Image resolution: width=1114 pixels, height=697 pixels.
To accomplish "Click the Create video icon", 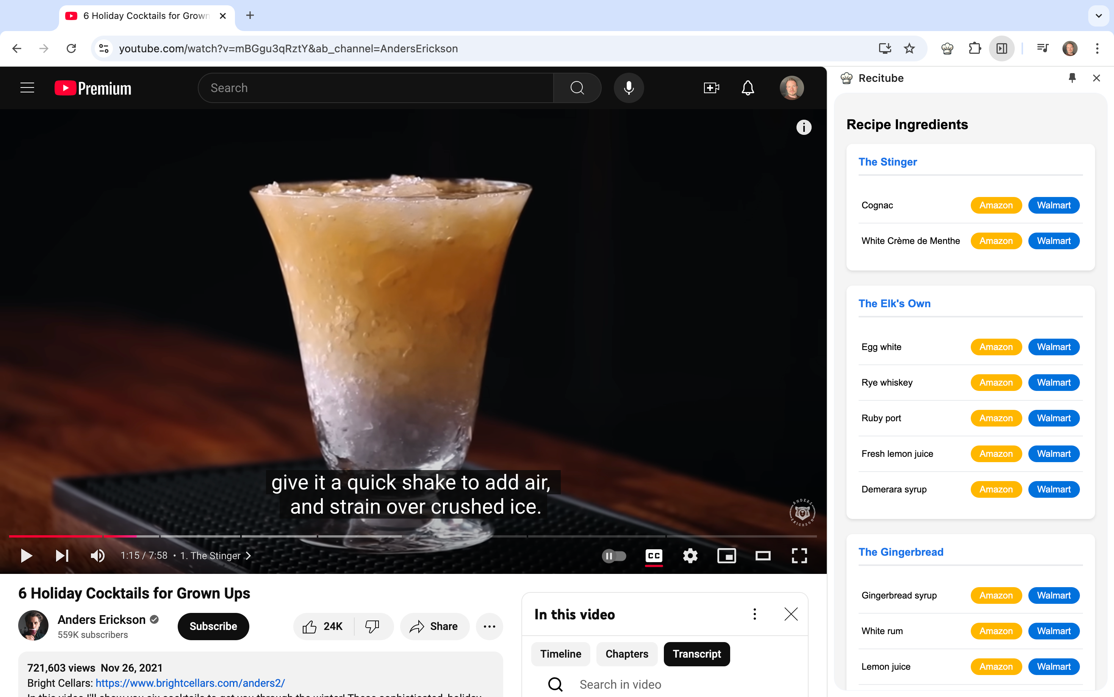I will pos(711,88).
